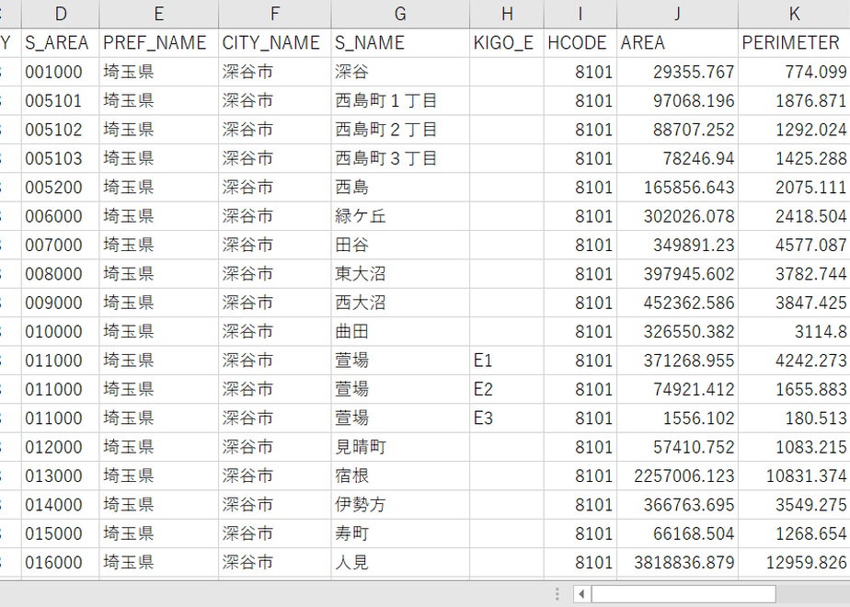Select cell with S_AREA 010000
This screenshot has height=607, width=850.
coord(60,331)
